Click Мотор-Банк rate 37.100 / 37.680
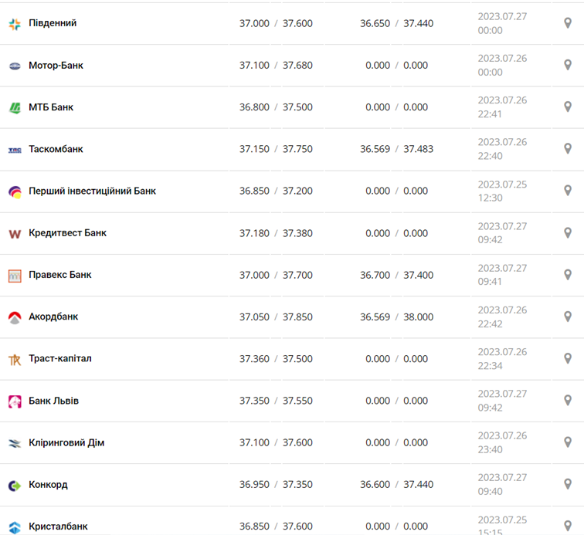This screenshot has width=584, height=535. (x=276, y=66)
